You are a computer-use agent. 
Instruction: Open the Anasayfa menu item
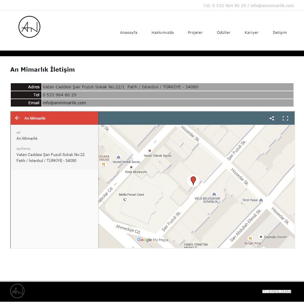tap(129, 32)
